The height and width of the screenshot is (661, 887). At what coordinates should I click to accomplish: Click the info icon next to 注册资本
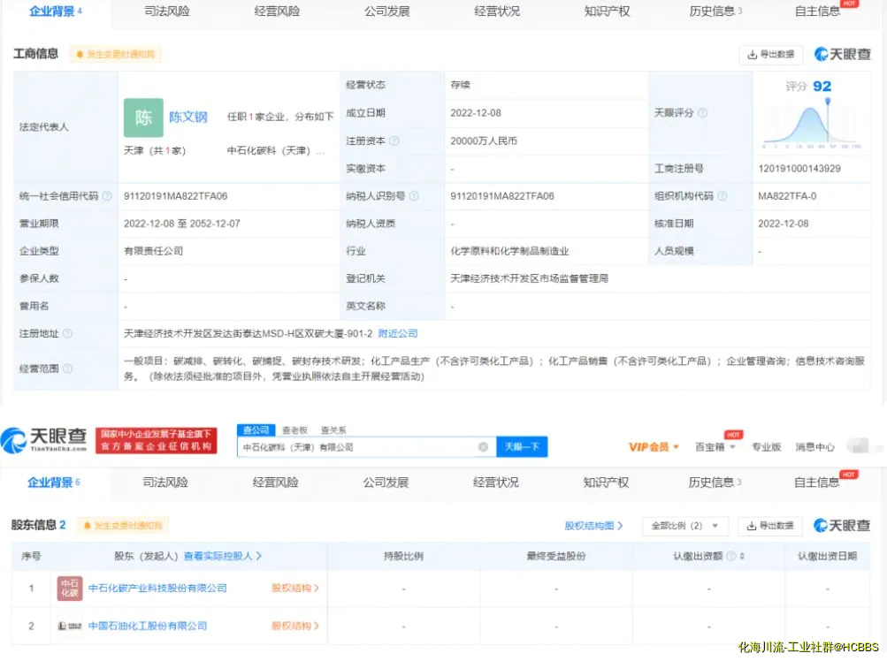(394, 141)
